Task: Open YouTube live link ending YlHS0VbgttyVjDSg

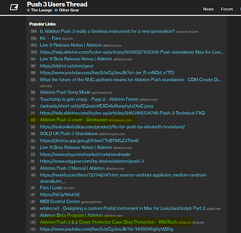Action: [106, 229]
